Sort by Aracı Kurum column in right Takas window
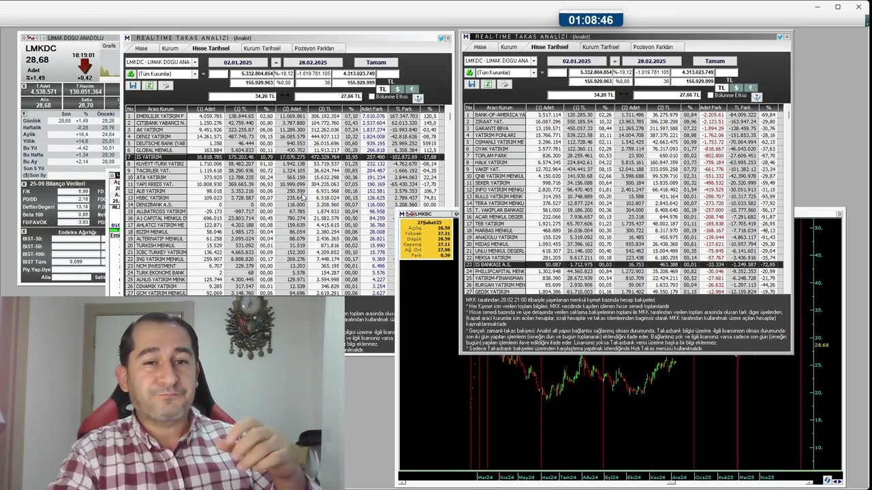The width and height of the screenshot is (872, 490). point(500,108)
